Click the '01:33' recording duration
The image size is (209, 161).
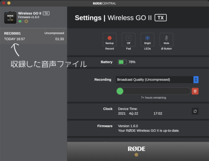[59, 39]
